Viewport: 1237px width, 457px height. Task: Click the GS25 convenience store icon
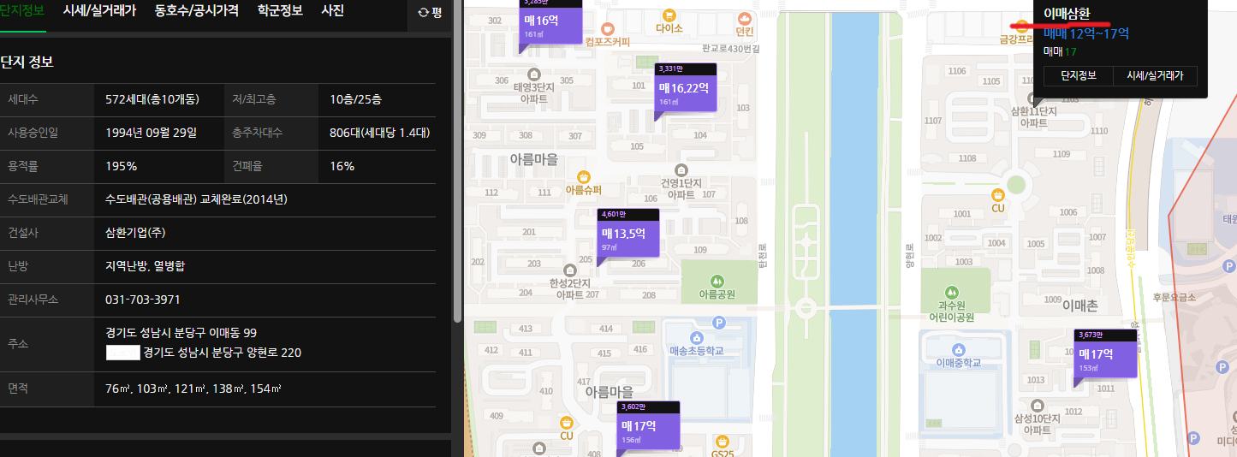point(723,441)
